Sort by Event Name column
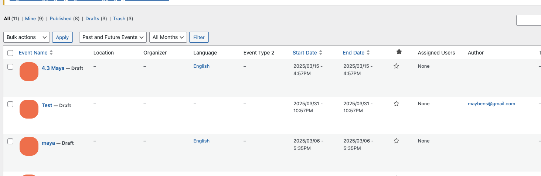 click(x=33, y=53)
